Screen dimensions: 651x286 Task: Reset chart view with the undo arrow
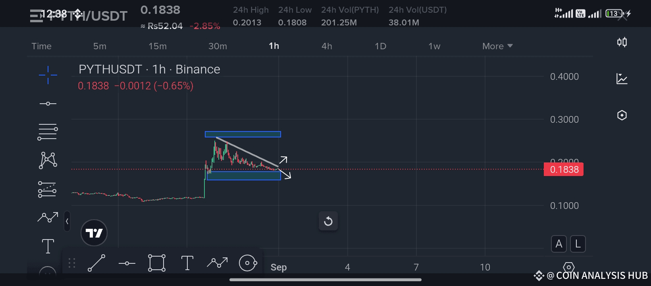coord(328,221)
